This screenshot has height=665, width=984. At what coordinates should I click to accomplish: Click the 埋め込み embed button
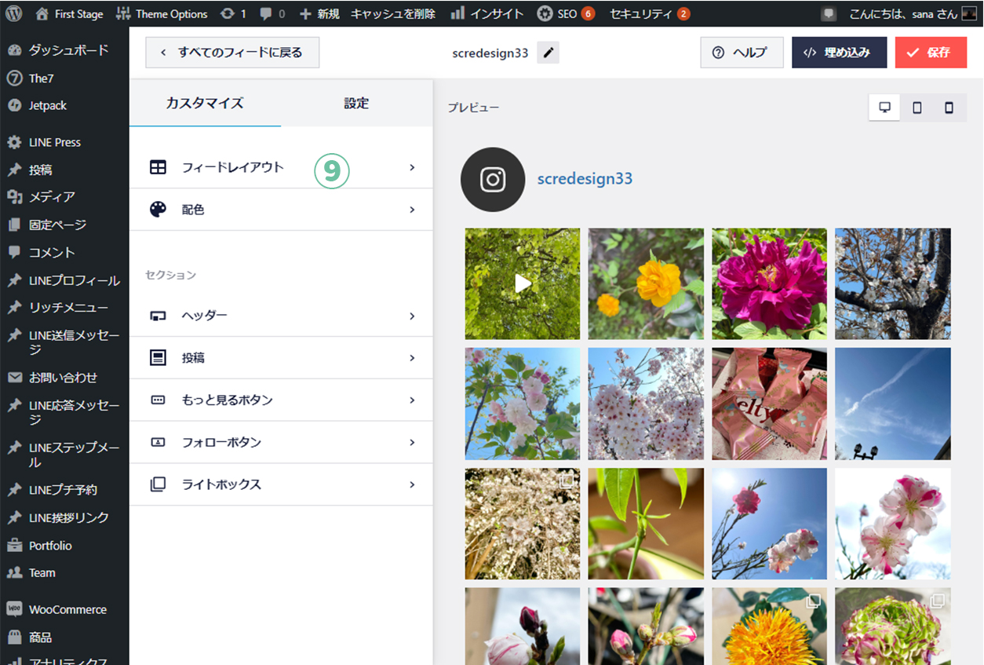pos(839,53)
